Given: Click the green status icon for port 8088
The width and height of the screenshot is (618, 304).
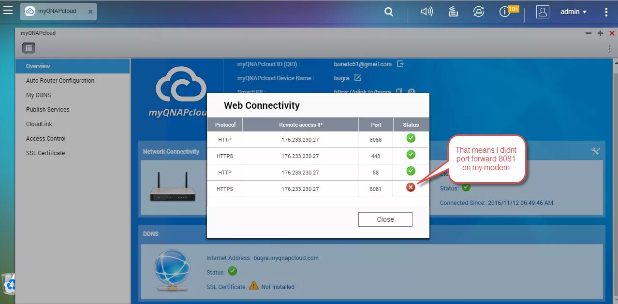Looking at the screenshot, I should pyautogui.click(x=411, y=138).
